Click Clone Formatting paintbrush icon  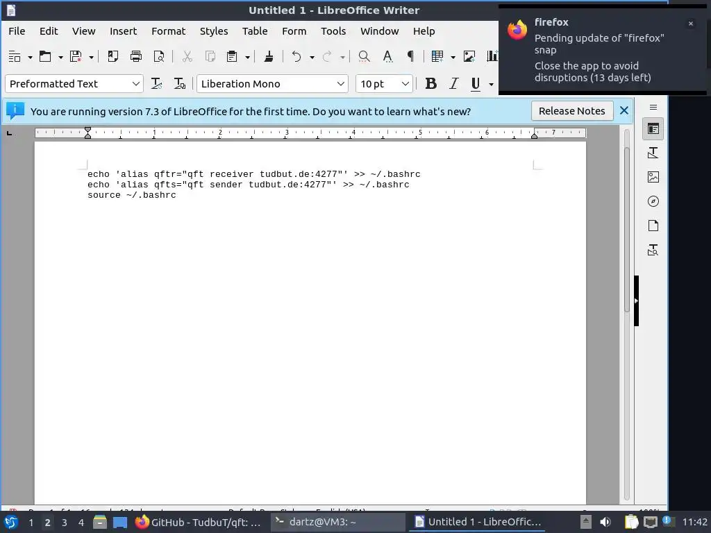point(269,57)
